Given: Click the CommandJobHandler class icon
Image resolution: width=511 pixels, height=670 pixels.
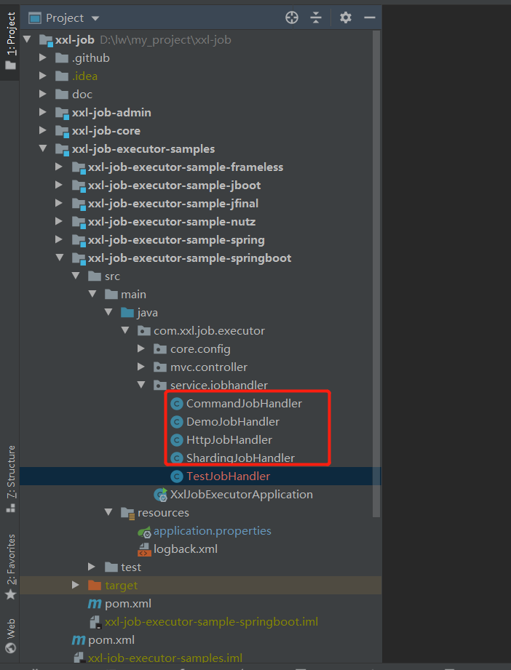Looking at the screenshot, I should tap(177, 404).
